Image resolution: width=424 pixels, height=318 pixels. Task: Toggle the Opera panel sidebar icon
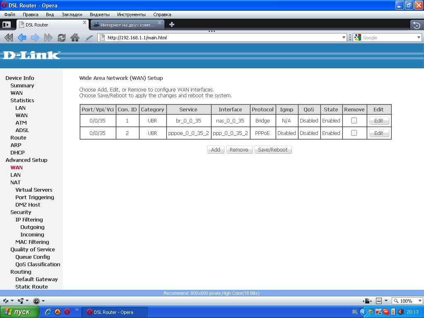pyautogui.click(x=6, y=24)
